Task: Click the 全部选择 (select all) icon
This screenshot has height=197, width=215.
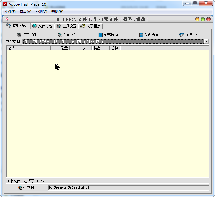Action: tap(100, 35)
